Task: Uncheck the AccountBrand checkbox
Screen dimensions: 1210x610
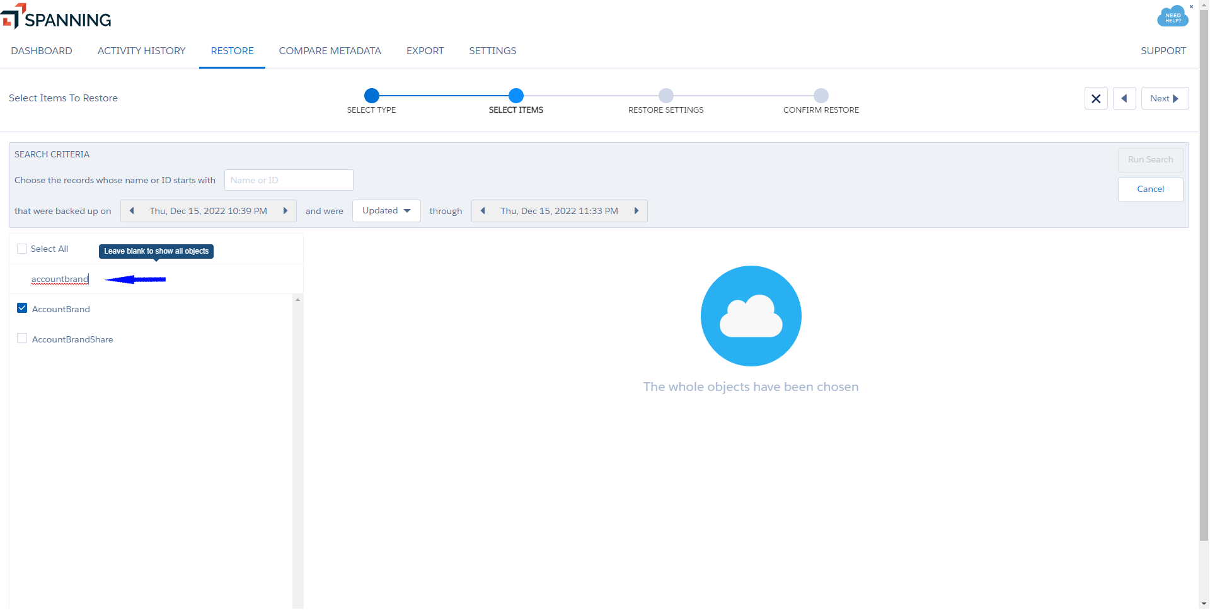Action: [x=22, y=308]
